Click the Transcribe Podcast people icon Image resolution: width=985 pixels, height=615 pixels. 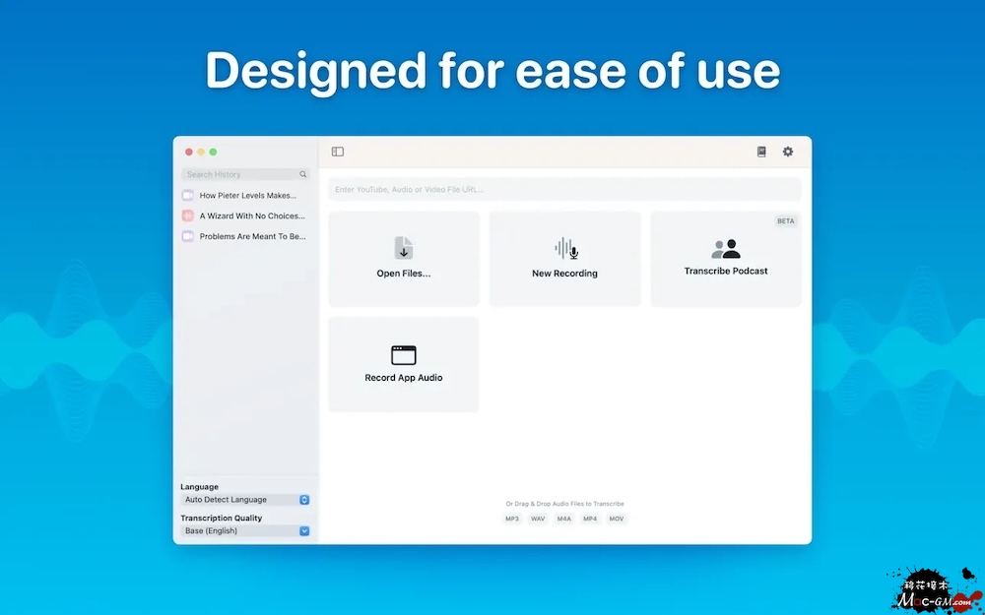[726, 249]
